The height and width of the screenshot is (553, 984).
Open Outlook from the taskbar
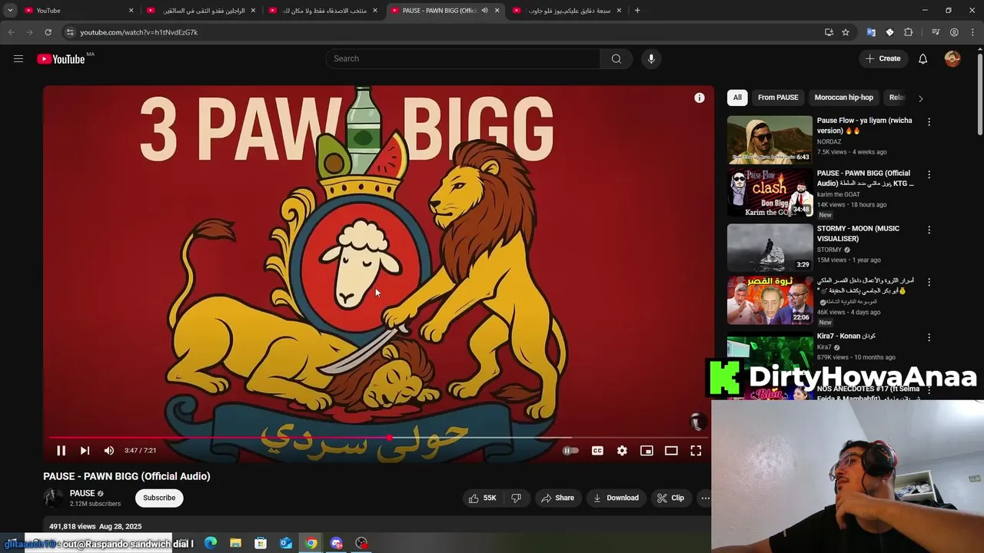pos(285,543)
